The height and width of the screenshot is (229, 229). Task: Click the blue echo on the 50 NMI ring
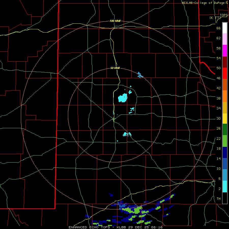point(140,75)
